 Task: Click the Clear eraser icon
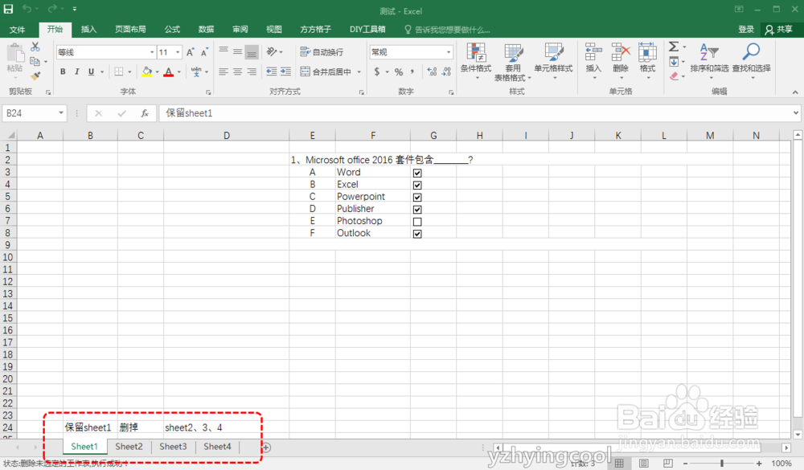674,76
